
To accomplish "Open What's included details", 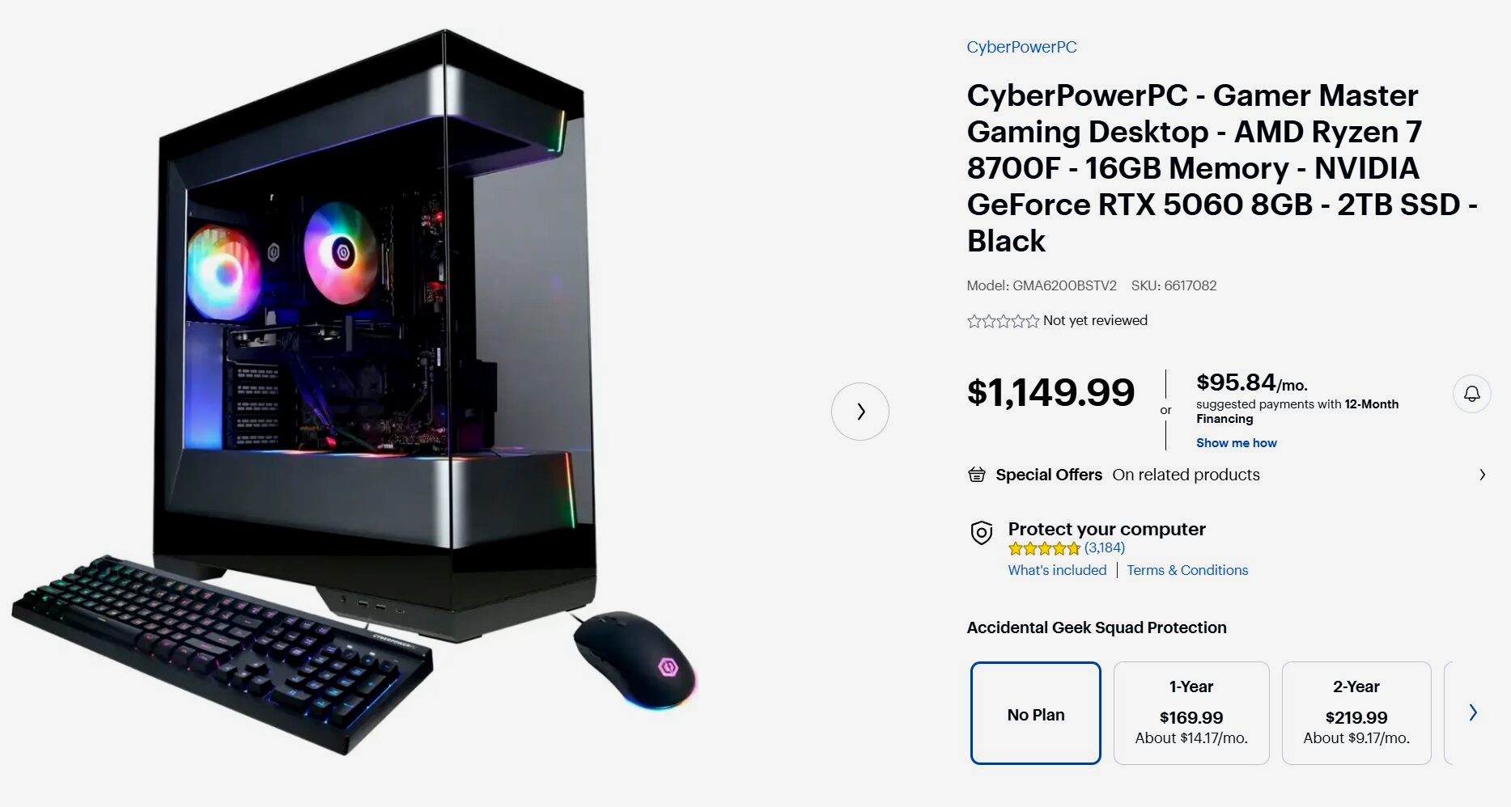I will coord(1057,570).
